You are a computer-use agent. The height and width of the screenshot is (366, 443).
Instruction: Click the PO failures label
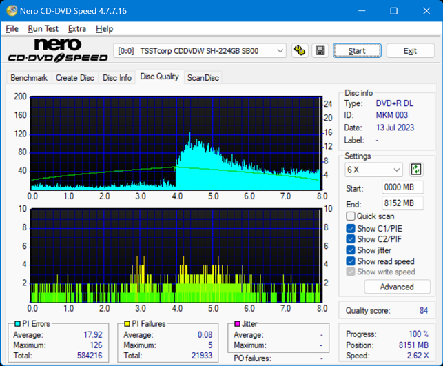(x=252, y=358)
